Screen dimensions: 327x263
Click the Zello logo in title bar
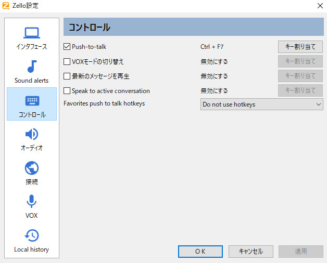pos(6,6)
